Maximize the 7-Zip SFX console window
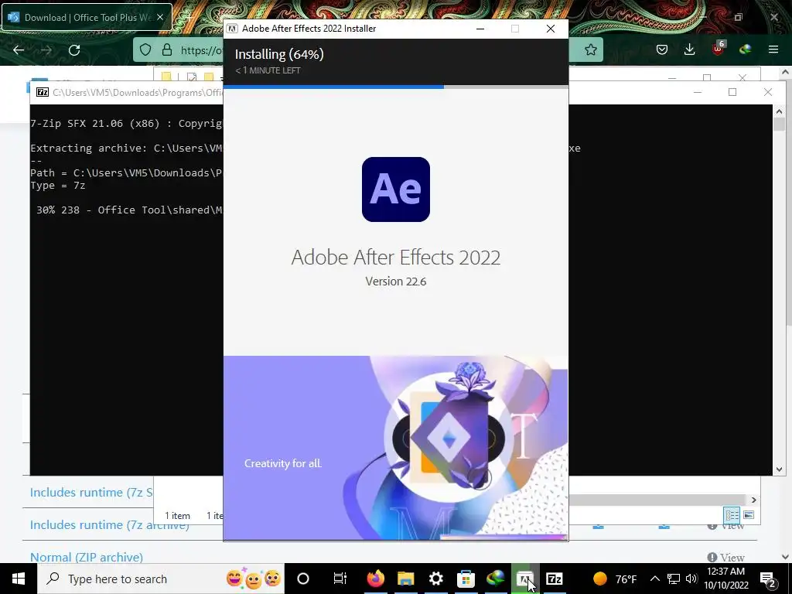Screen dimensions: 792x594 click(x=732, y=92)
